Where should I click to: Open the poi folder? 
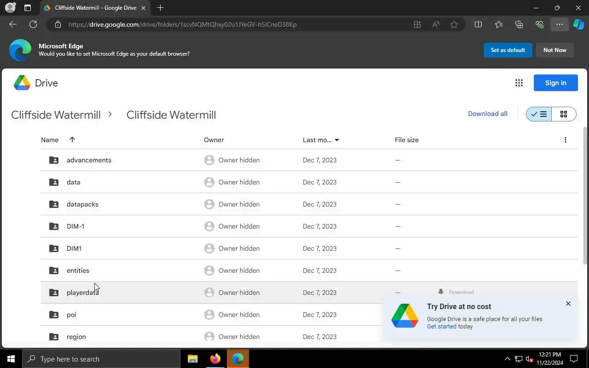212,315
